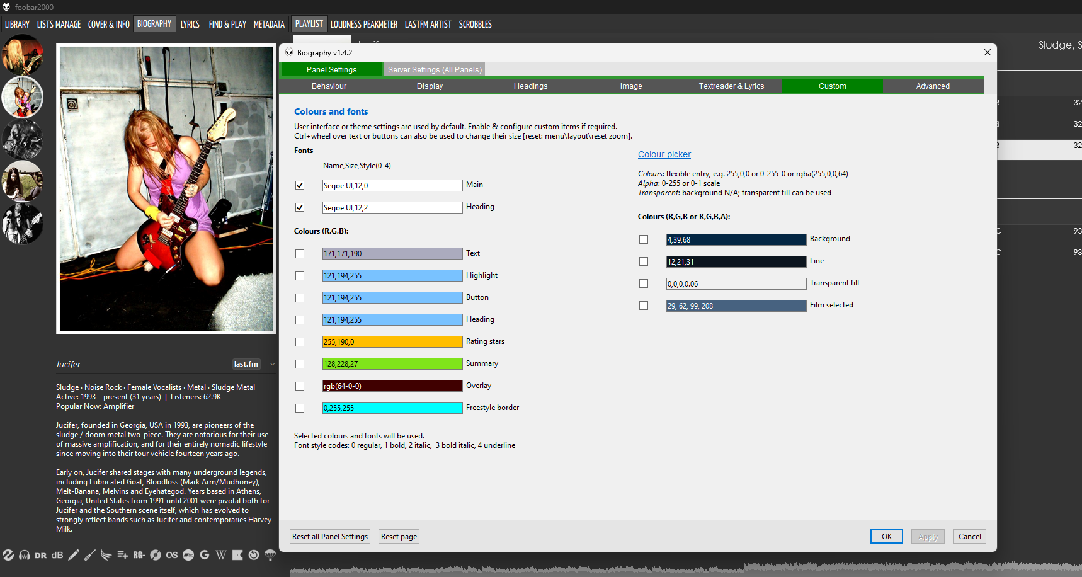Open the Server Settings (All Panels) tab
This screenshot has height=577, width=1082.
click(x=435, y=70)
